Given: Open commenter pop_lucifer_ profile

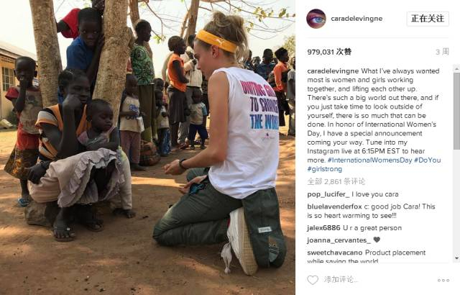Looking at the screenshot, I should [x=328, y=194].
